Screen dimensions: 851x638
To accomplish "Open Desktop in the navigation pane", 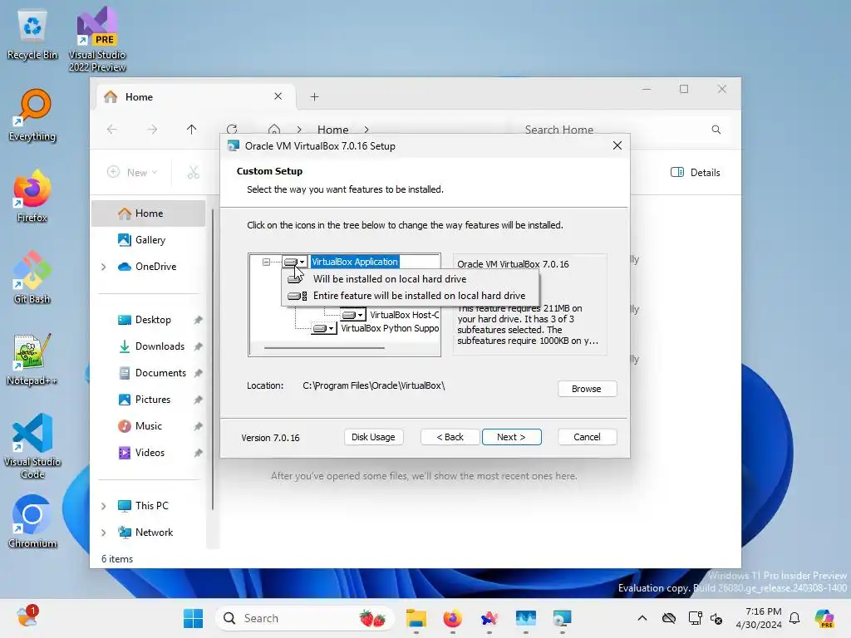I will pyautogui.click(x=153, y=320).
